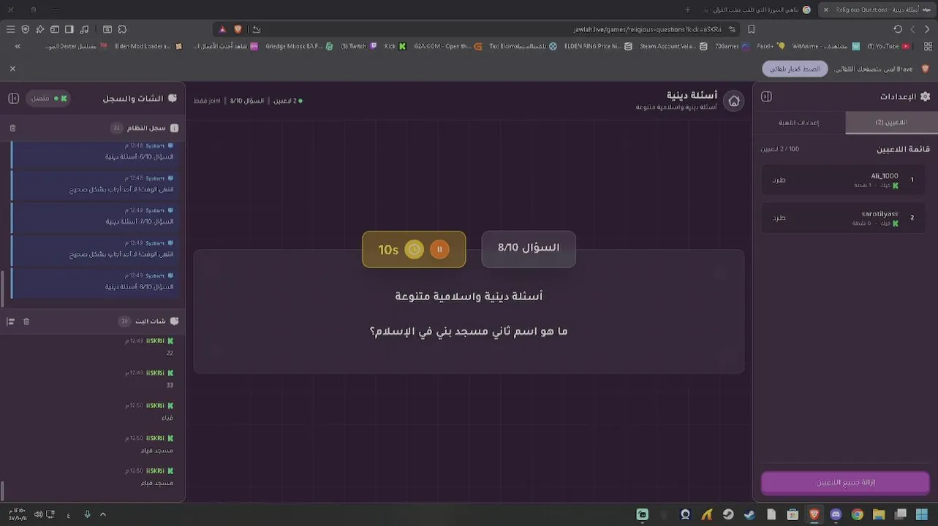
Task: Switch to the Google search tab
Action: tap(757, 9)
